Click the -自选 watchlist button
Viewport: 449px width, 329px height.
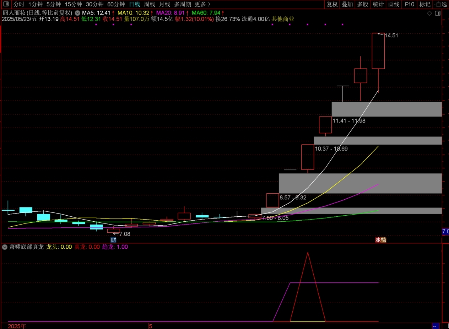(x=440, y=4)
